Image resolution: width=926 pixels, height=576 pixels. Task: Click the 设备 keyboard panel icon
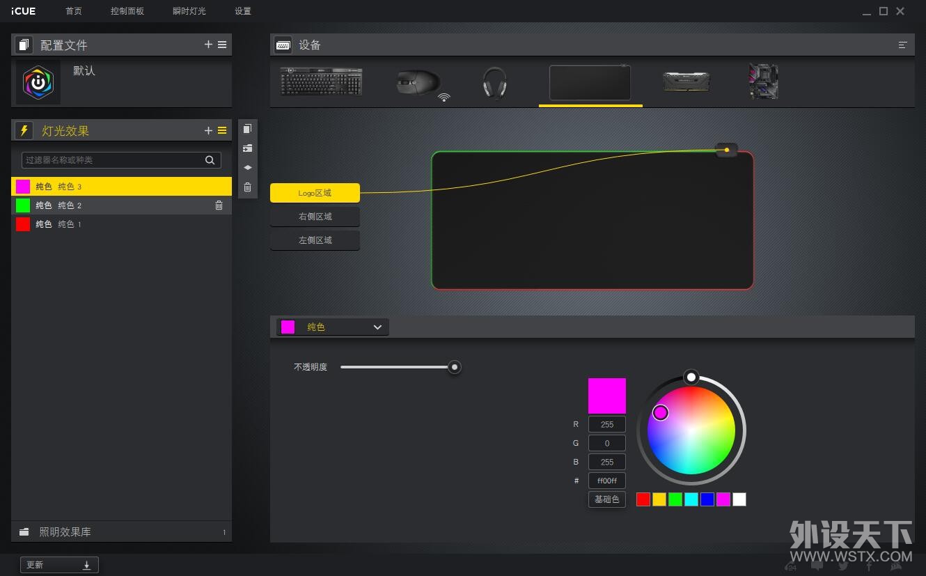tap(283, 45)
